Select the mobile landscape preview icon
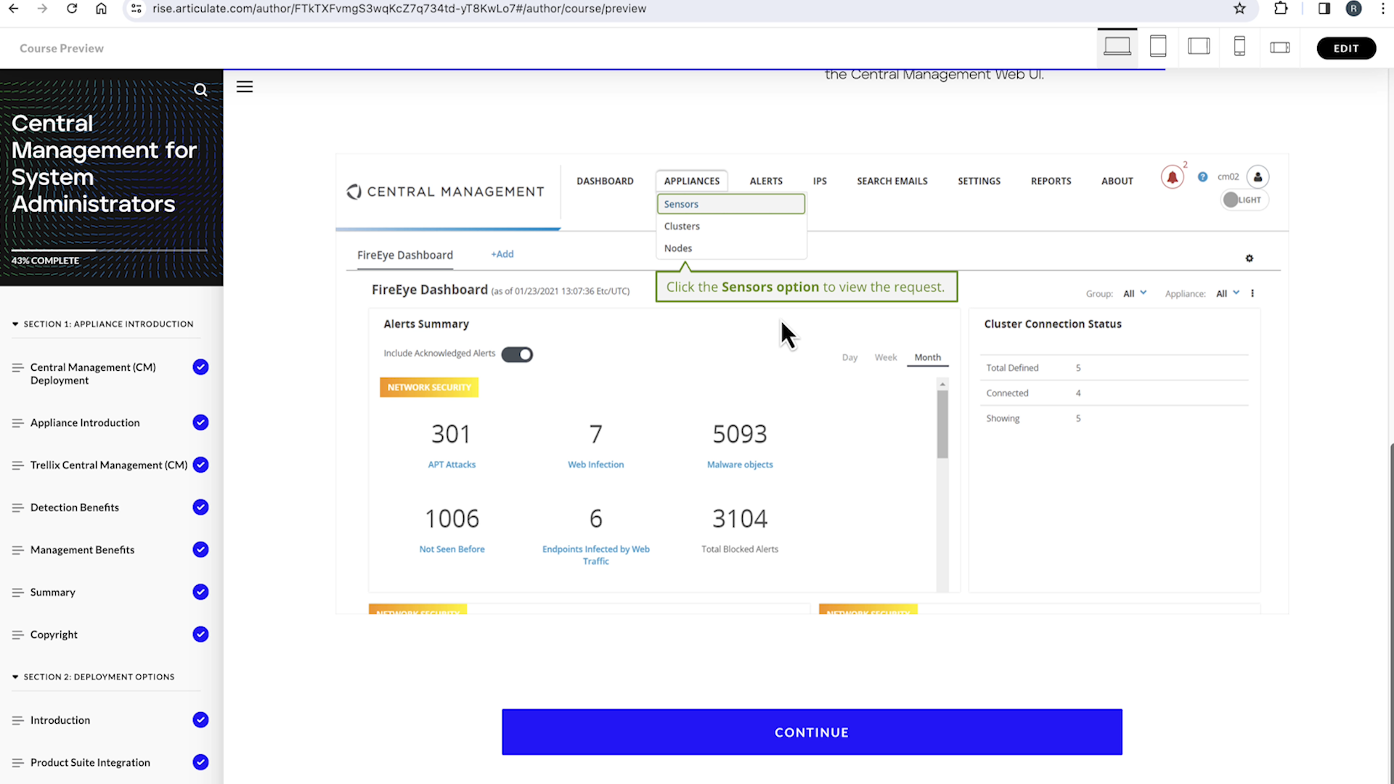 tap(1279, 48)
